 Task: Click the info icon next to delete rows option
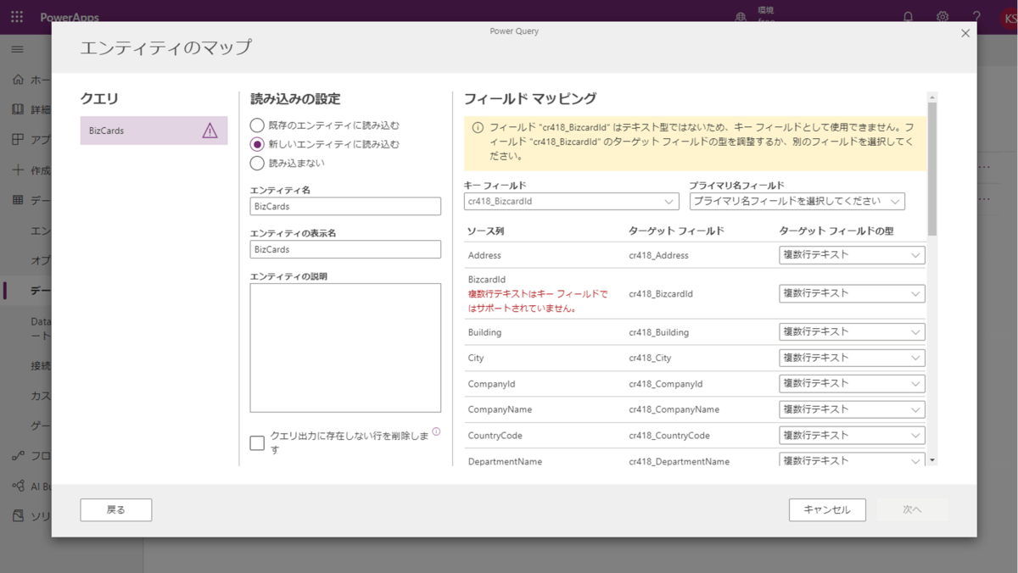point(436,431)
